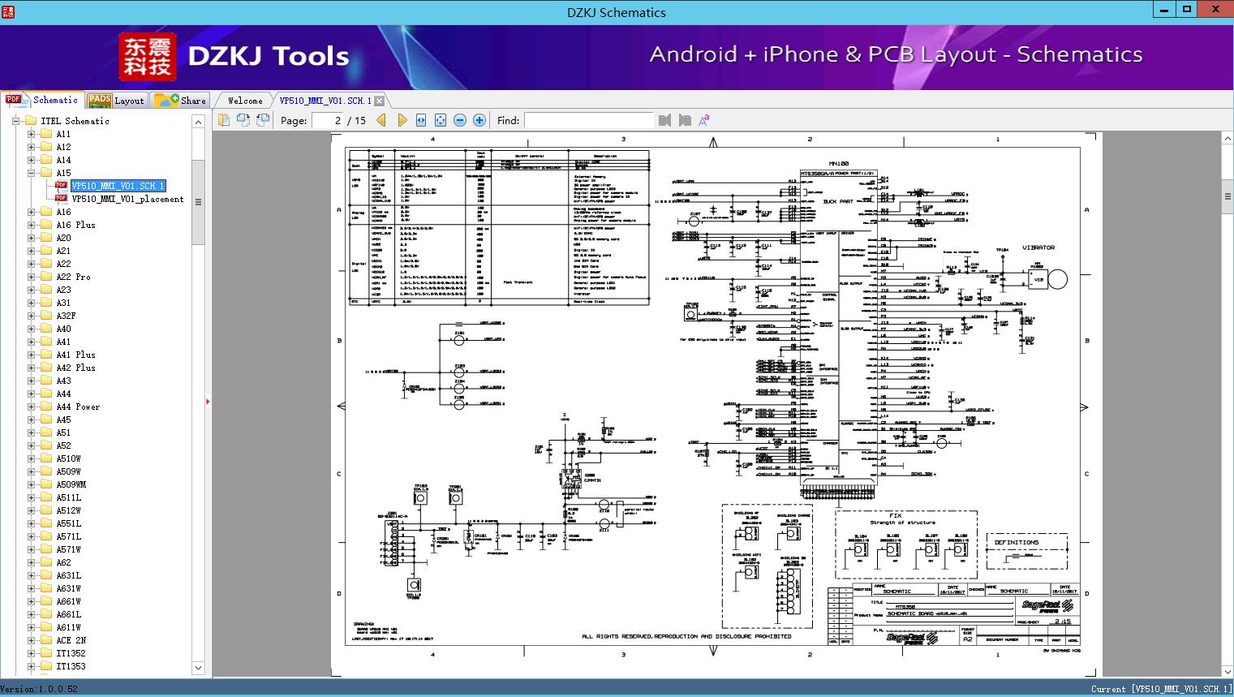Expand the A22 Pro folder

pyautogui.click(x=32, y=277)
